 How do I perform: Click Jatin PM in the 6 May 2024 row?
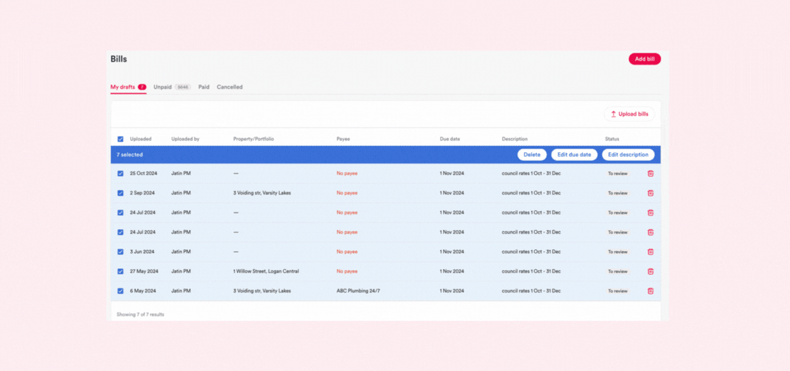pyautogui.click(x=181, y=291)
